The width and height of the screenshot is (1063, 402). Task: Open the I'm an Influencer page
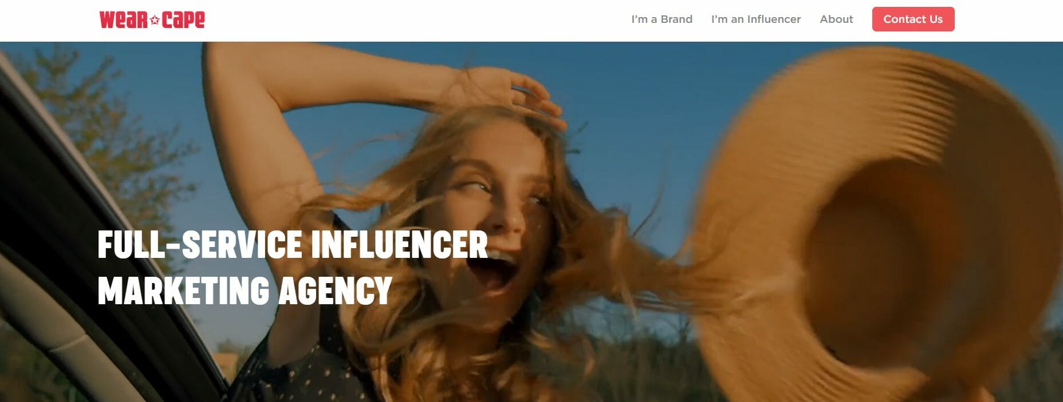755,19
